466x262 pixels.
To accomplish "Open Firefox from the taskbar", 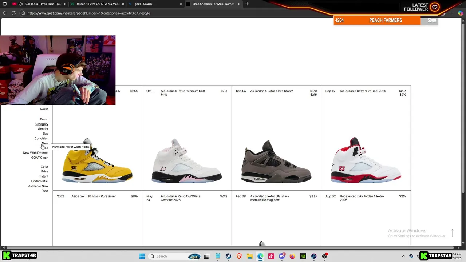I will [292, 256].
